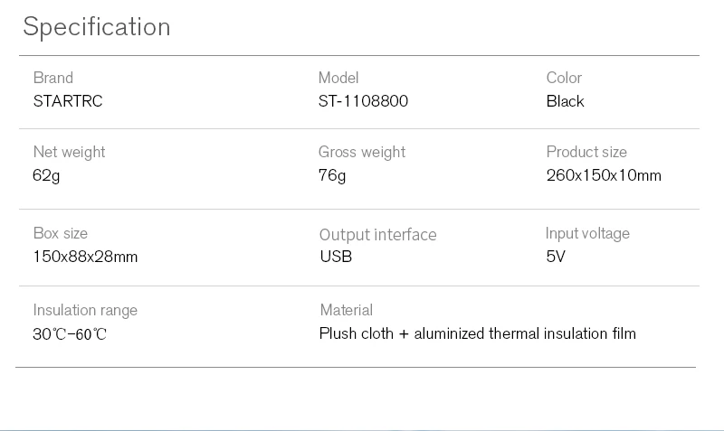The width and height of the screenshot is (724, 431).
Task: Click the USB output interface value
Action: tap(336, 257)
